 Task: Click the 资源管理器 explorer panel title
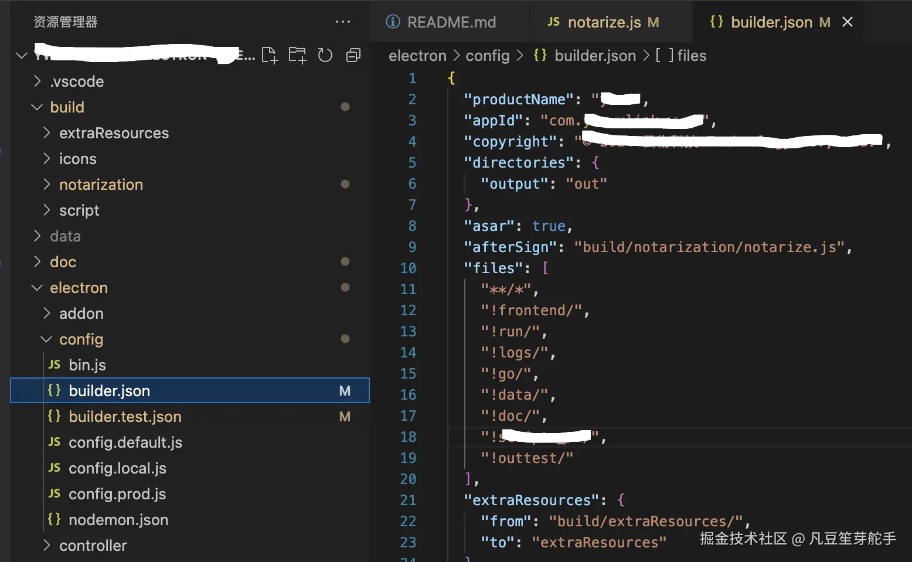pos(66,22)
